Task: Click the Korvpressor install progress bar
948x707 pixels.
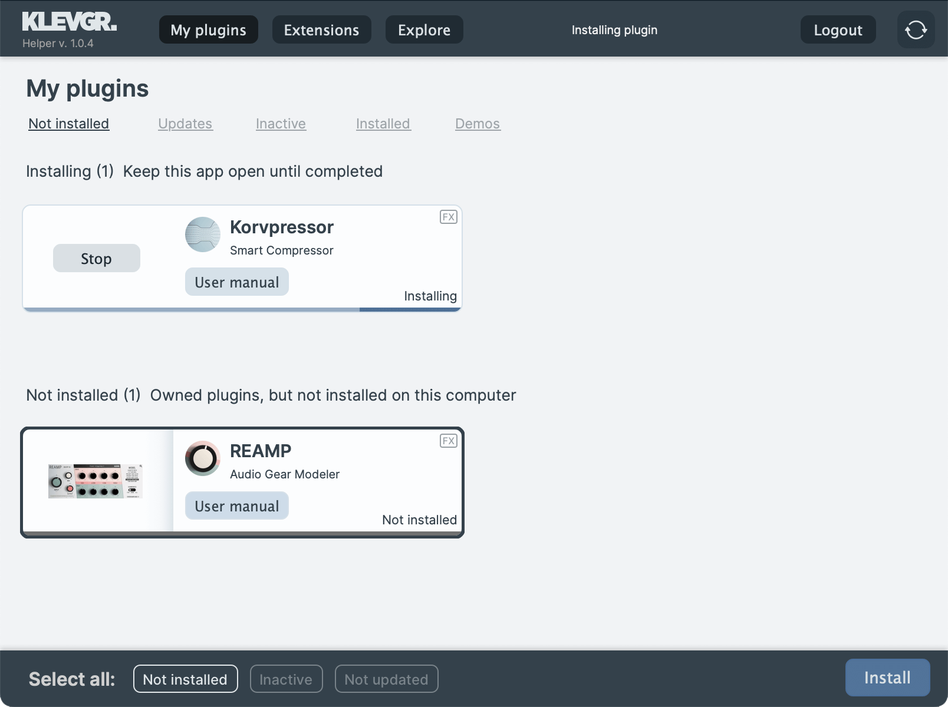Action: click(x=242, y=309)
